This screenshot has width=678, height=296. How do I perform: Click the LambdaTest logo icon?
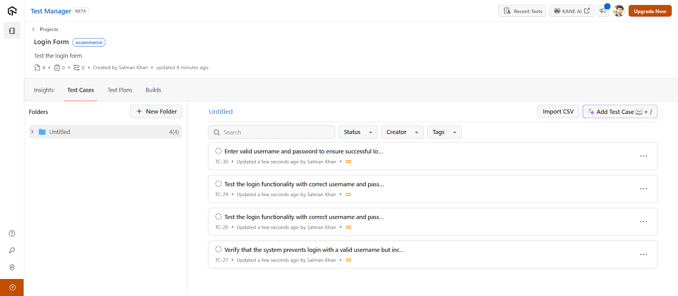click(x=12, y=11)
